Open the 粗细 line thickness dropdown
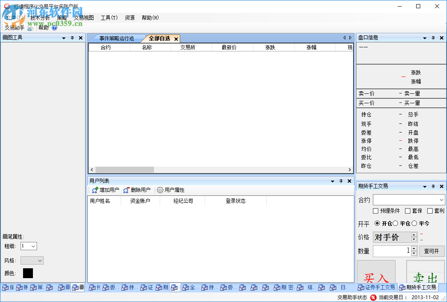Image resolution: width=447 pixels, height=302 pixels. tap(34, 246)
